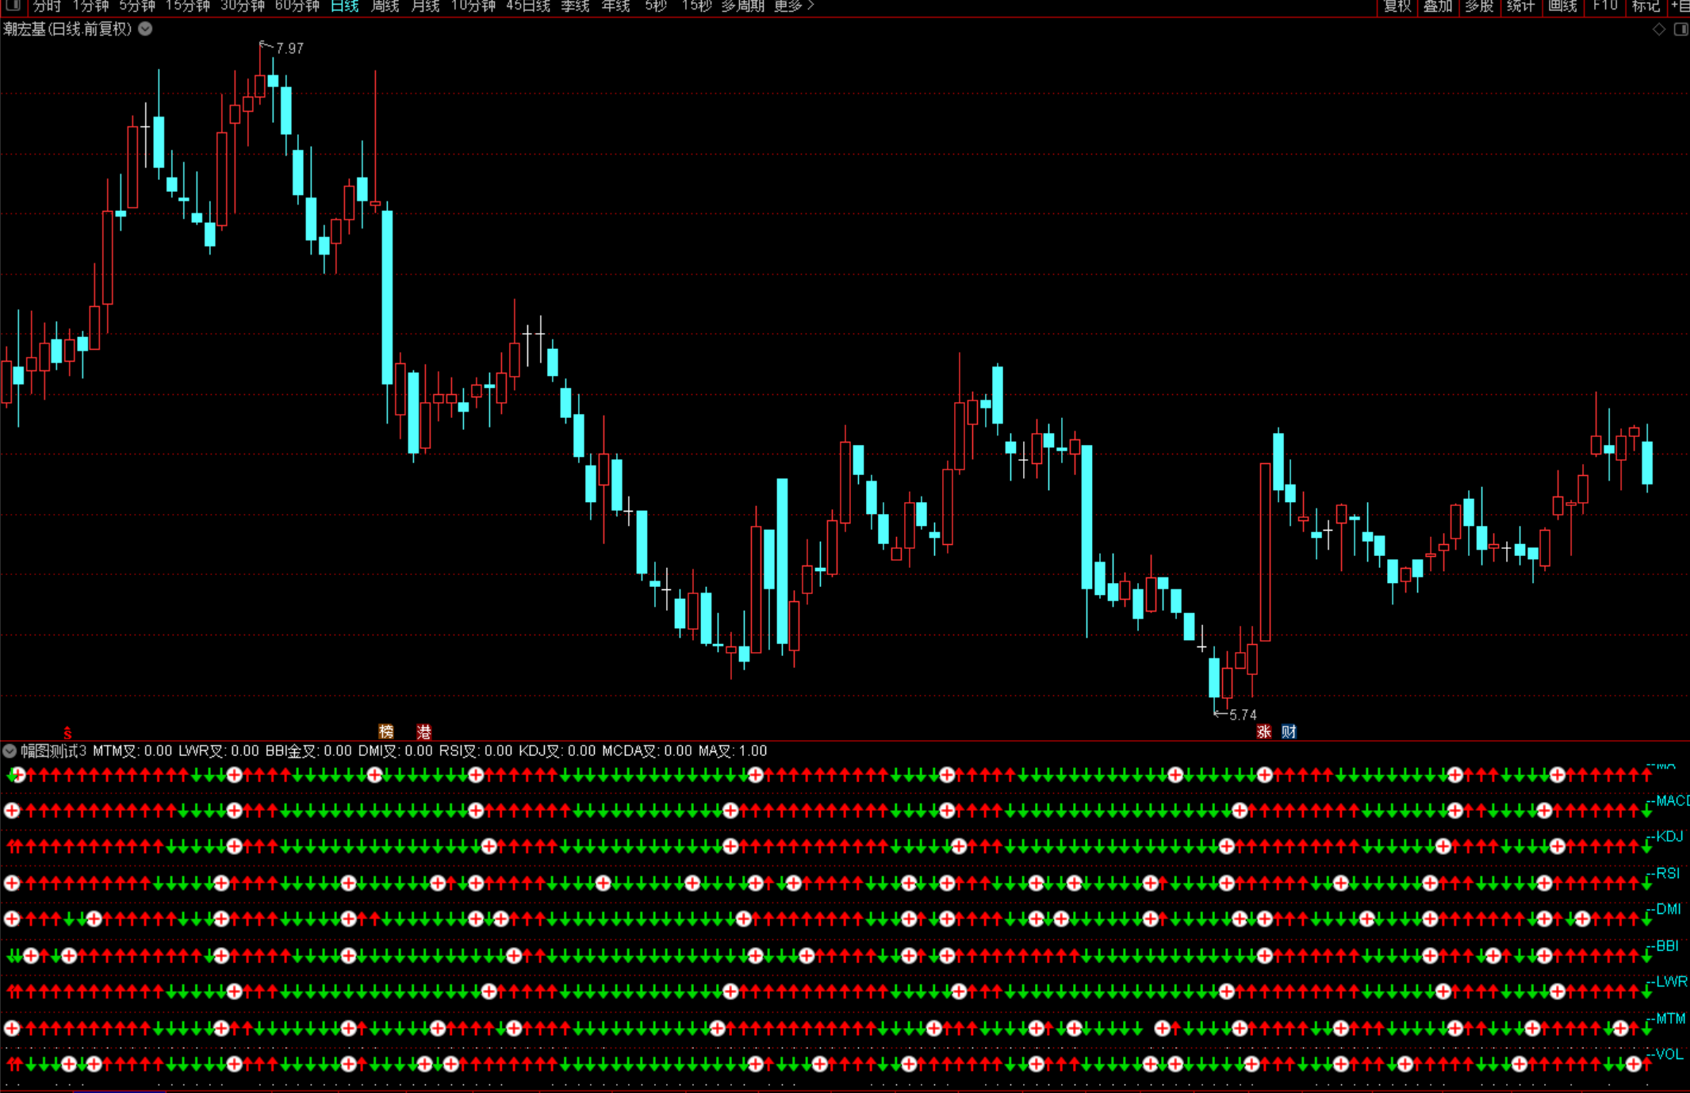Switch to the 周线 weekly period tab
1690x1093 pixels.
click(385, 6)
